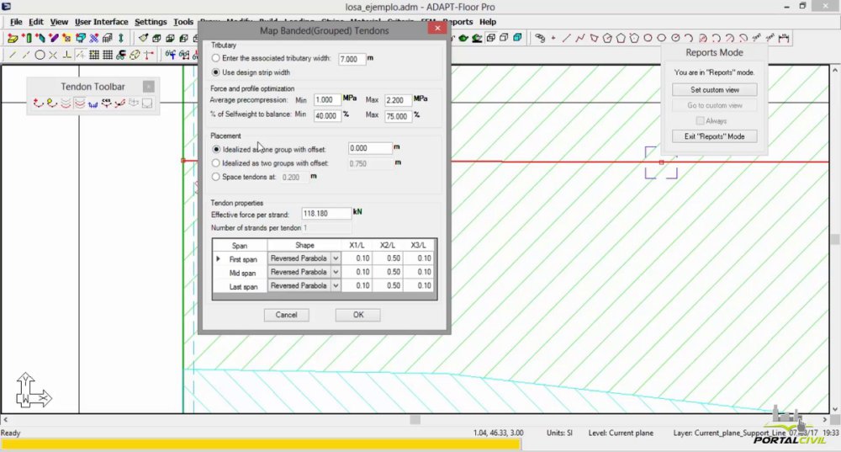Choose 'Idealized as two groups with offset'

click(215, 162)
